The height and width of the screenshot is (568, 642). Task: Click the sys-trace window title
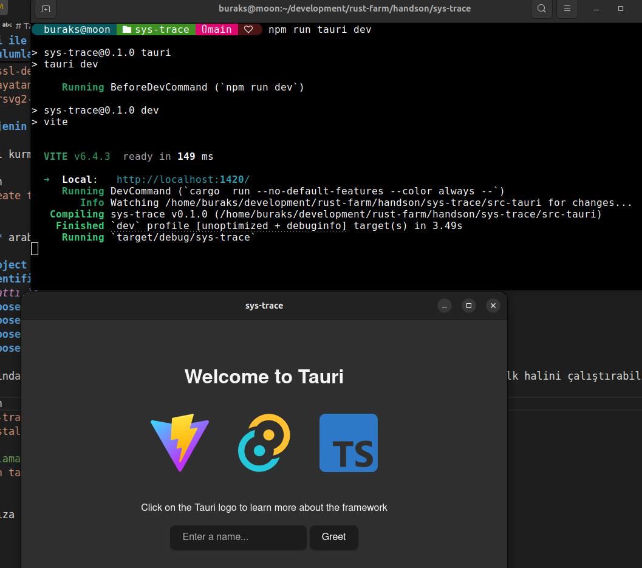(264, 306)
